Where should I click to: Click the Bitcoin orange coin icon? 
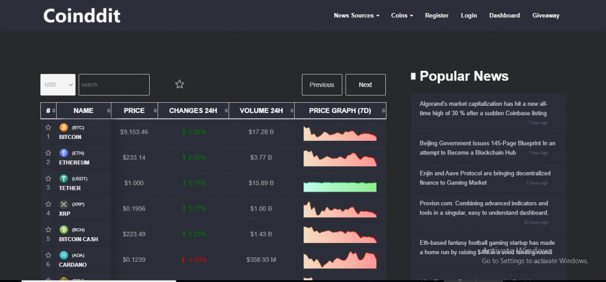click(x=64, y=128)
